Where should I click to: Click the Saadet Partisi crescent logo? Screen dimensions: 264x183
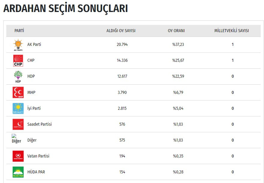pyautogui.click(x=18, y=124)
